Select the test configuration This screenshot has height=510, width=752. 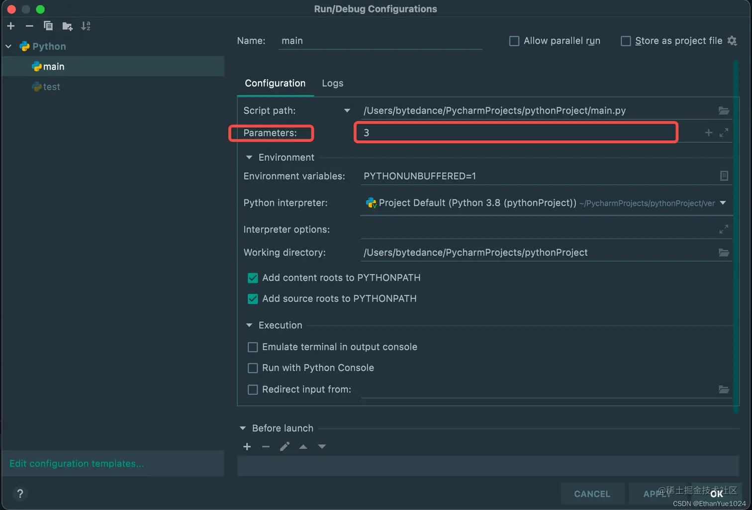(113, 87)
